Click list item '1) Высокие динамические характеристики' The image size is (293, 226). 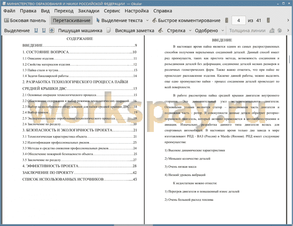pyautogui.click(x=195, y=150)
